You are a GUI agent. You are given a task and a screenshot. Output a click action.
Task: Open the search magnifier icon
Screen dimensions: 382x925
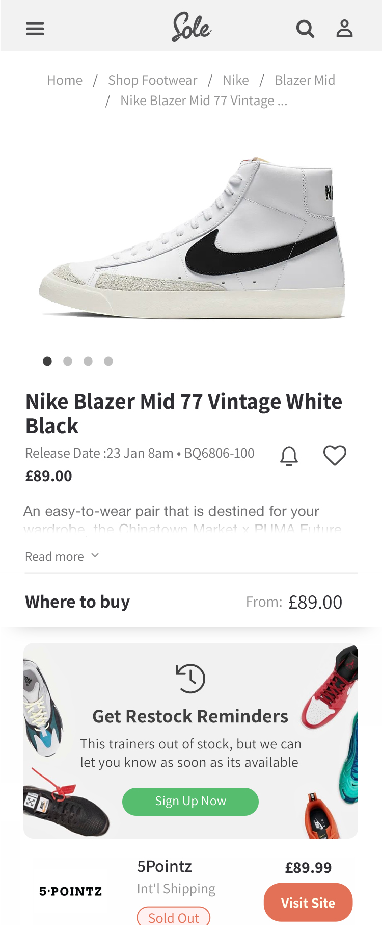pos(305,29)
